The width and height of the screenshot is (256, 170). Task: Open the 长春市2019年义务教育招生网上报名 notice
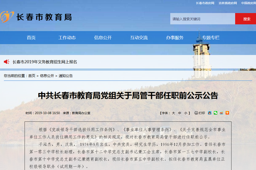pos(45,62)
